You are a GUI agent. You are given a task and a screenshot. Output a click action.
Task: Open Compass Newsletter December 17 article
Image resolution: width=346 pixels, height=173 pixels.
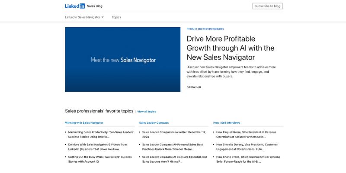click(174, 135)
